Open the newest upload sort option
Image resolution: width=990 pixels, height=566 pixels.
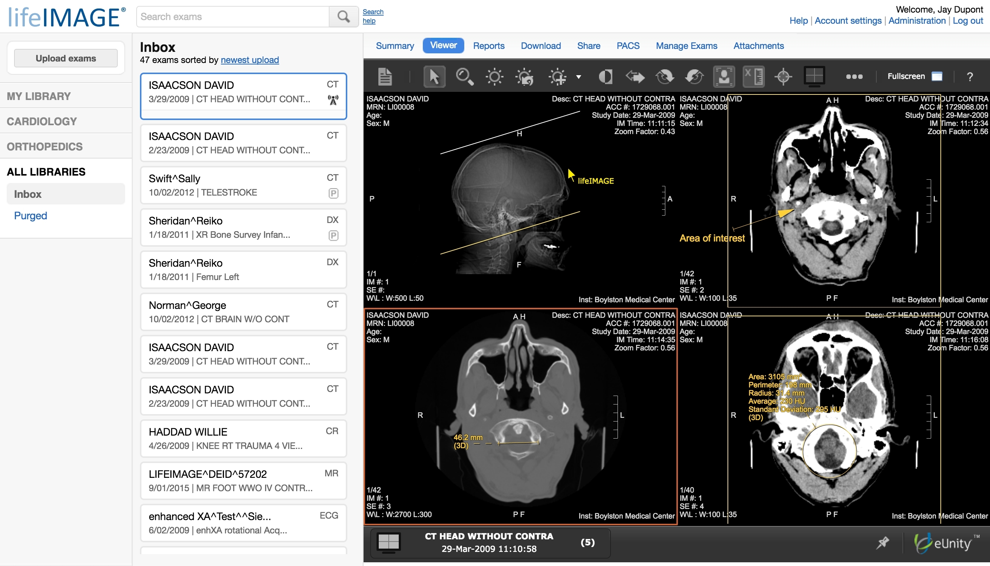(250, 60)
